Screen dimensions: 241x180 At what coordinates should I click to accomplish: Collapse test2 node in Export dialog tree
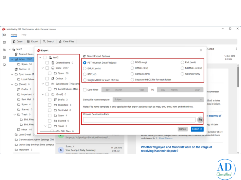coord(40,57)
